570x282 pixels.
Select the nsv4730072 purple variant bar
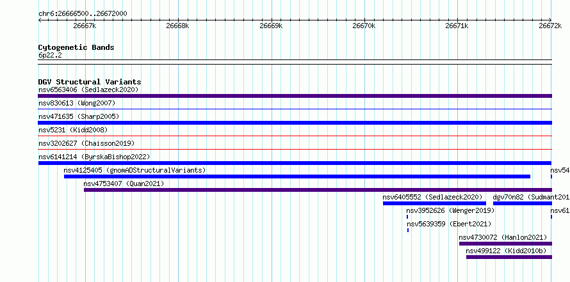pyautogui.click(x=506, y=244)
